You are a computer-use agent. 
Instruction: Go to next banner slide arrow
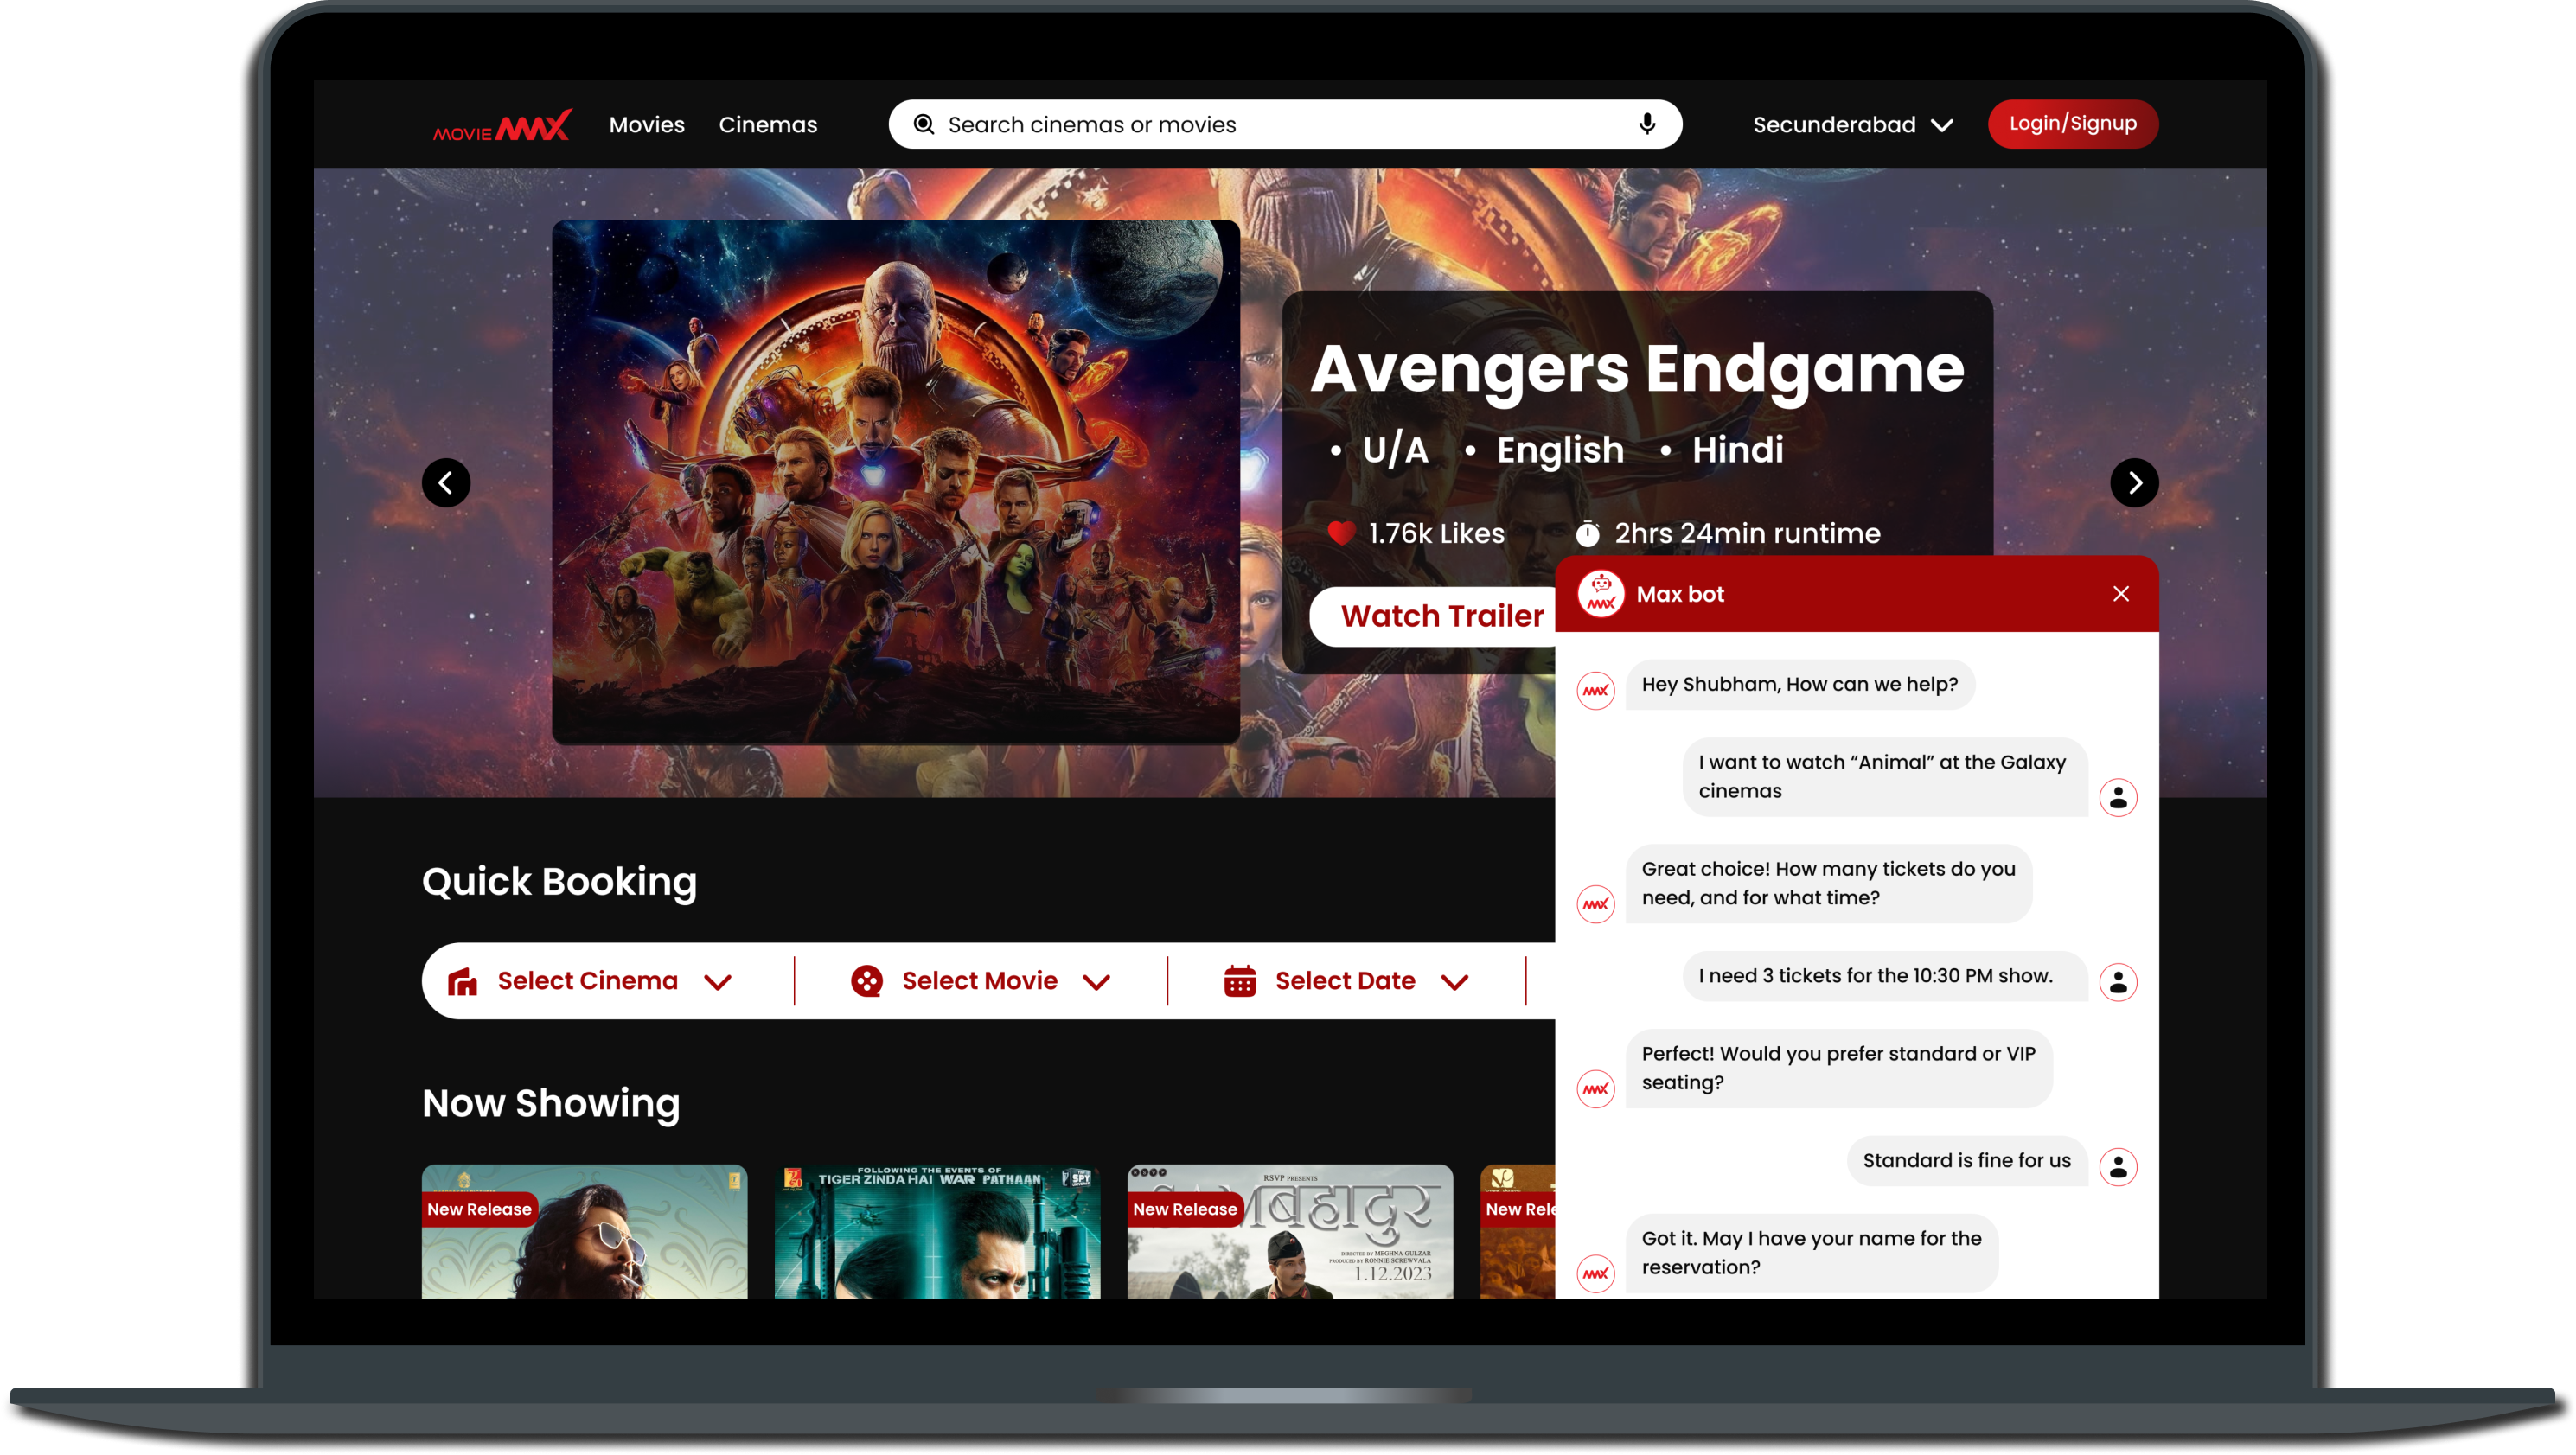[x=2134, y=483]
